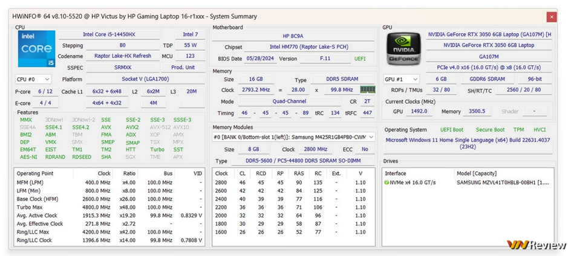Select the 2800 memory timing row

pos(293,182)
